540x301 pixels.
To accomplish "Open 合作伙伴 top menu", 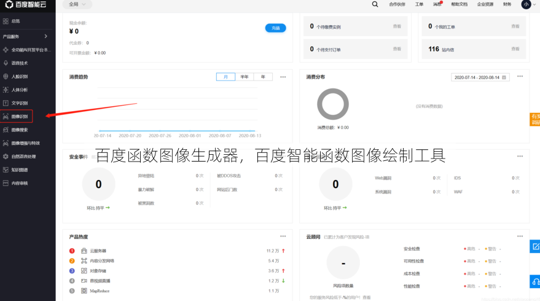I will coord(397,4).
